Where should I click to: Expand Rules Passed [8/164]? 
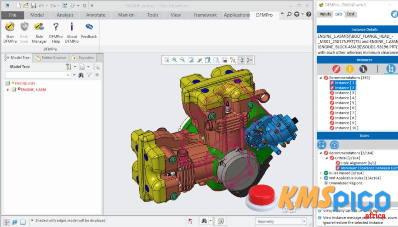(321, 173)
